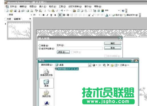Image resolution: width=147 pixels, height=106 pixels.
Task: Open the Views dropdown in Browse dialog
Action: (118, 65)
